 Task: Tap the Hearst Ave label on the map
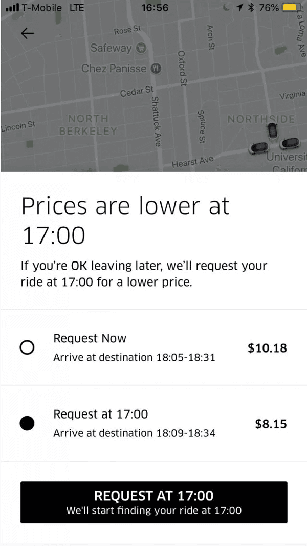[x=193, y=160]
